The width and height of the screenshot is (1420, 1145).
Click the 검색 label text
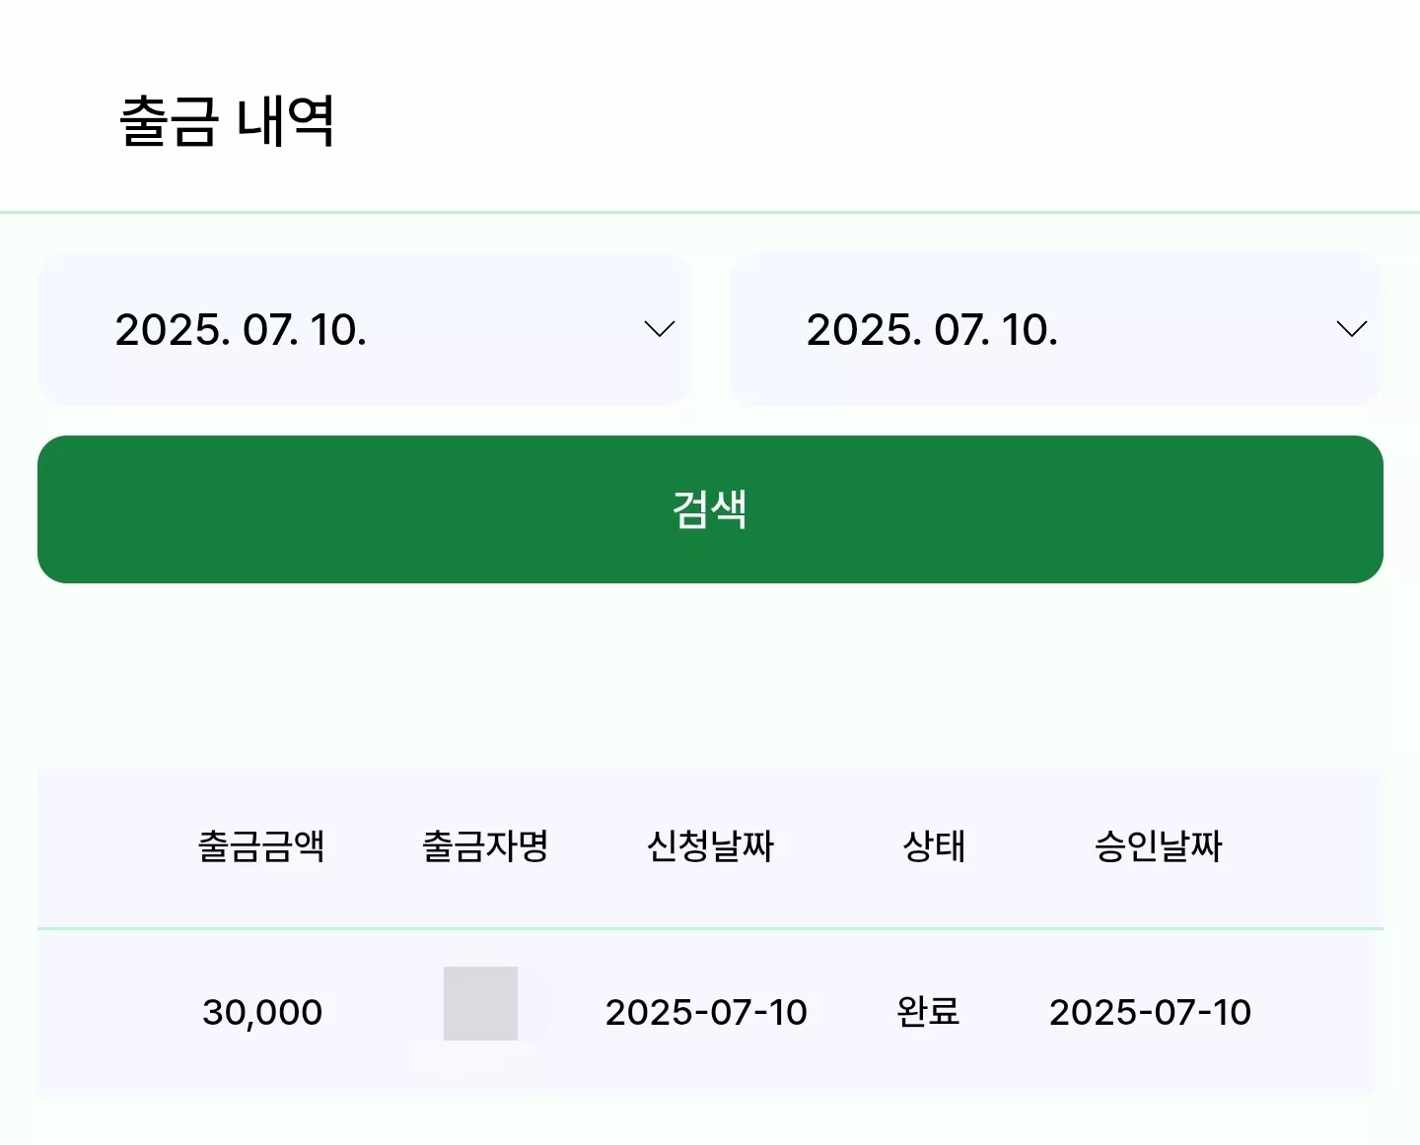tap(710, 509)
